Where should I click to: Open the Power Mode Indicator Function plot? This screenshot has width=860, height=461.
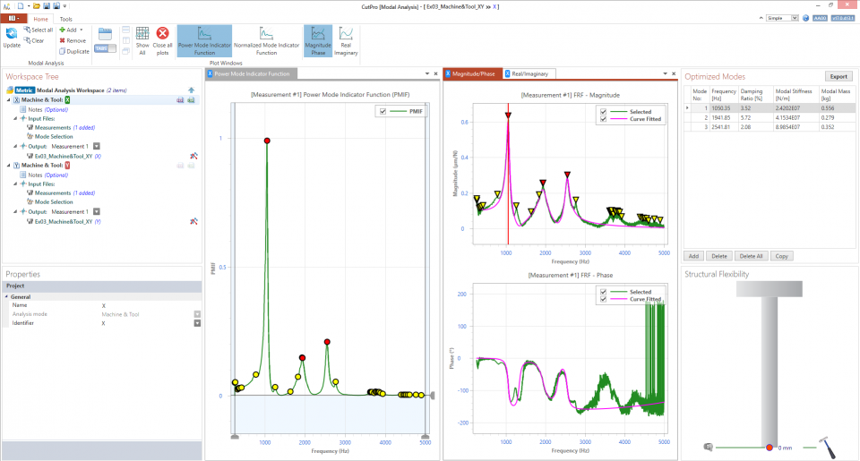(204, 41)
